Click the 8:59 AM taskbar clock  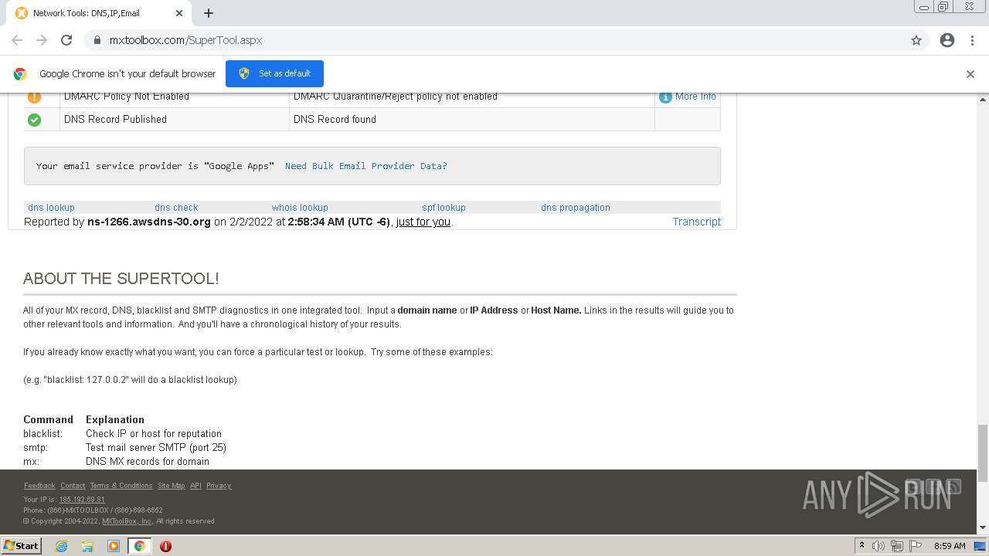click(950, 546)
